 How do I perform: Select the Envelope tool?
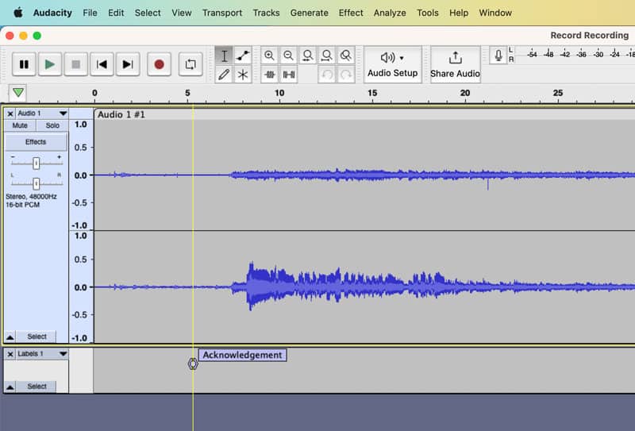243,56
